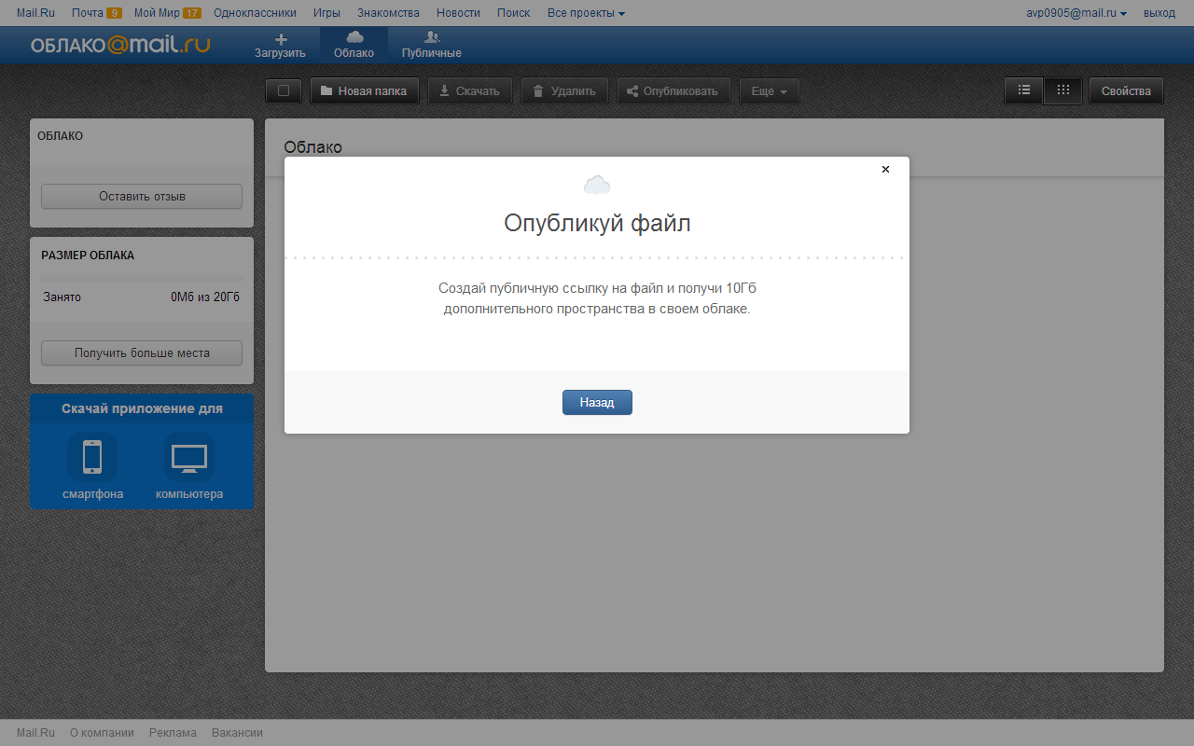Image resolution: width=1194 pixels, height=746 pixels.
Task: Download the smartphone app via phone icon
Action: pyautogui.click(x=92, y=458)
